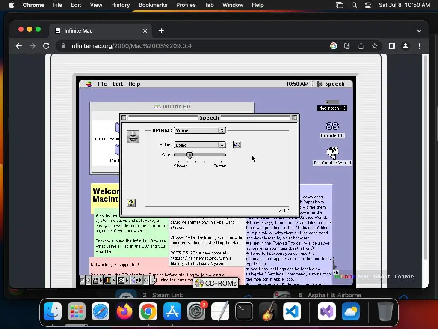Viewport: 438px width, 329px height.
Task: Open monitor color depth Control Strip module
Action: [x=109, y=280]
